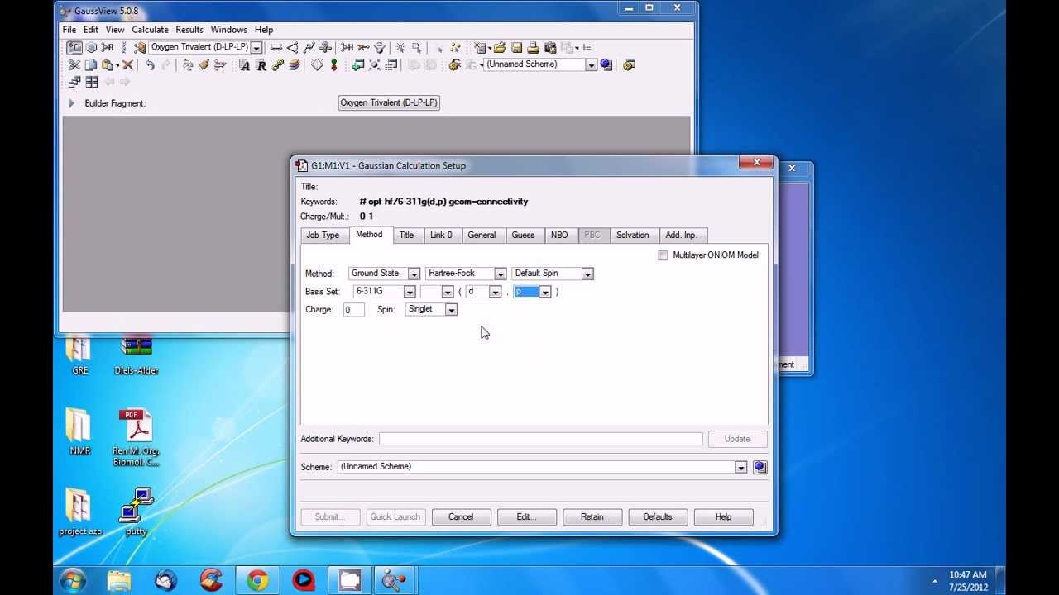Switch to the Title tab

point(406,236)
